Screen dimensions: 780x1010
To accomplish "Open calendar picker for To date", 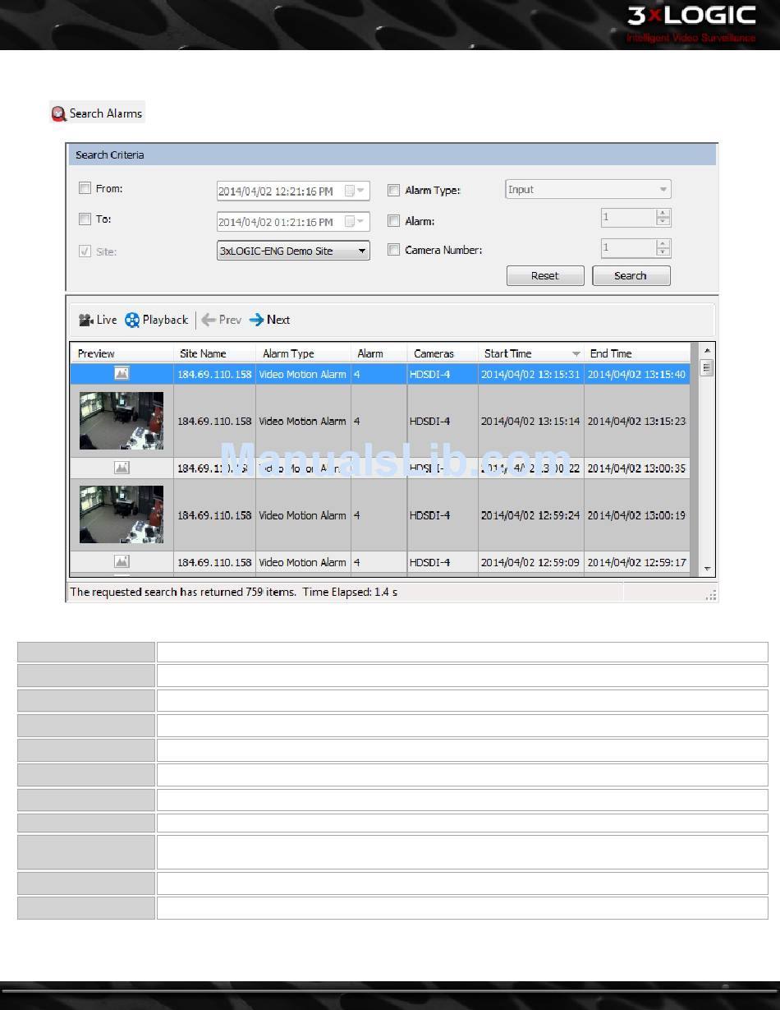I will pyautogui.click(x=354, y=222).
